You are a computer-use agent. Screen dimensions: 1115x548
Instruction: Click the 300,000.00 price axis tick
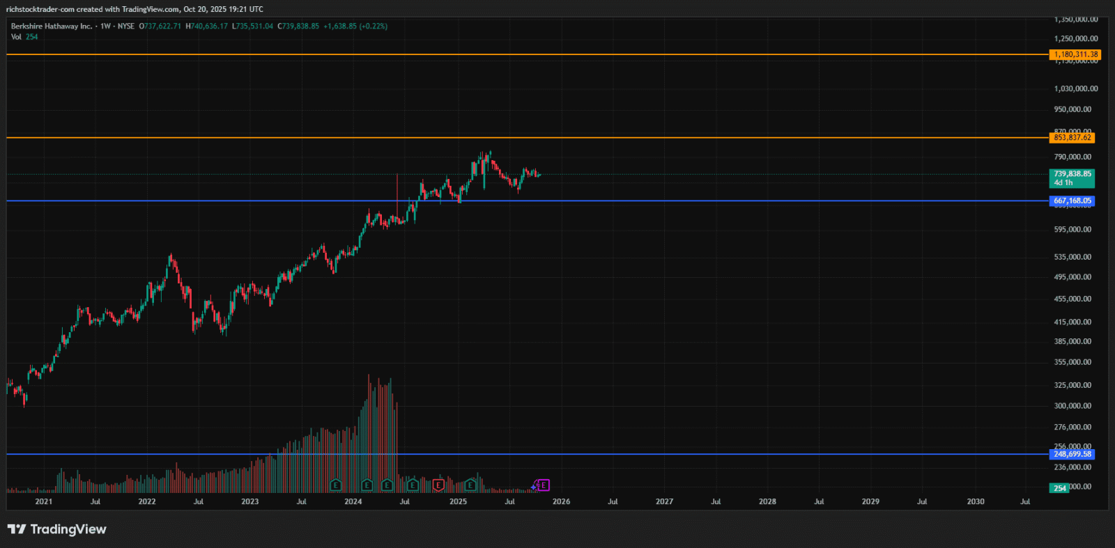coord(1073,406)
